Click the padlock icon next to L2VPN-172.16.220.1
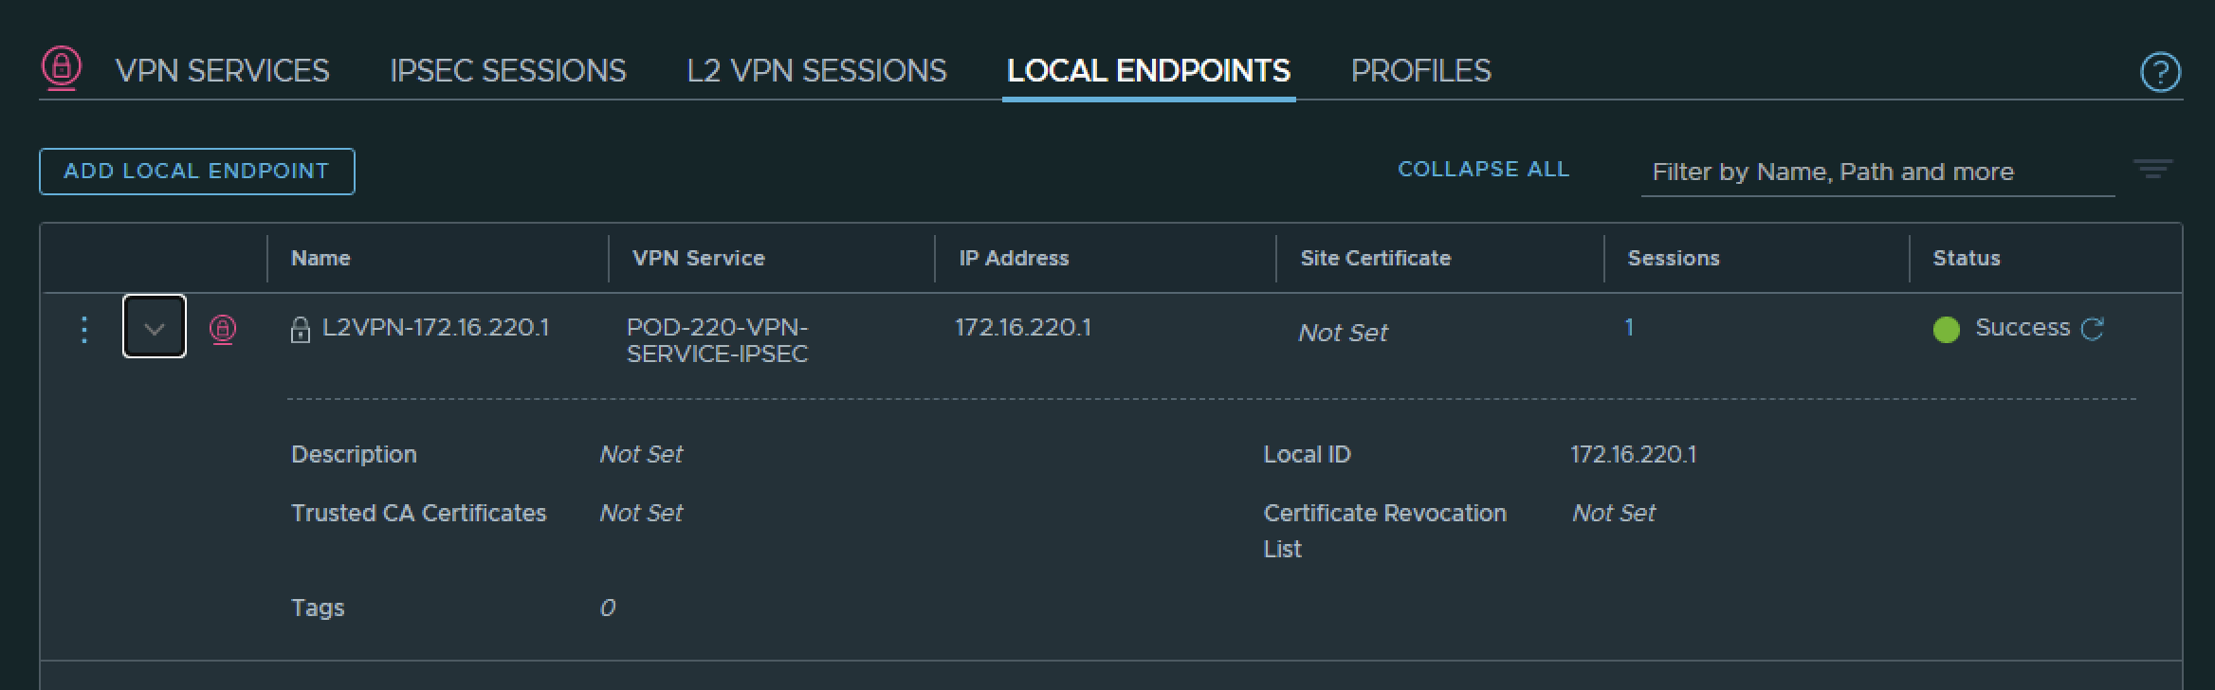Image resolution: width=2215 pixels, height=690 pixels. pyautogui.click(x=300, y=330)
